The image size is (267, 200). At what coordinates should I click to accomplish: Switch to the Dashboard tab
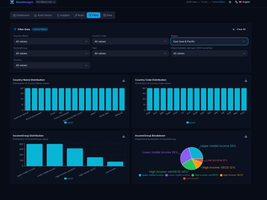(21, 15)
